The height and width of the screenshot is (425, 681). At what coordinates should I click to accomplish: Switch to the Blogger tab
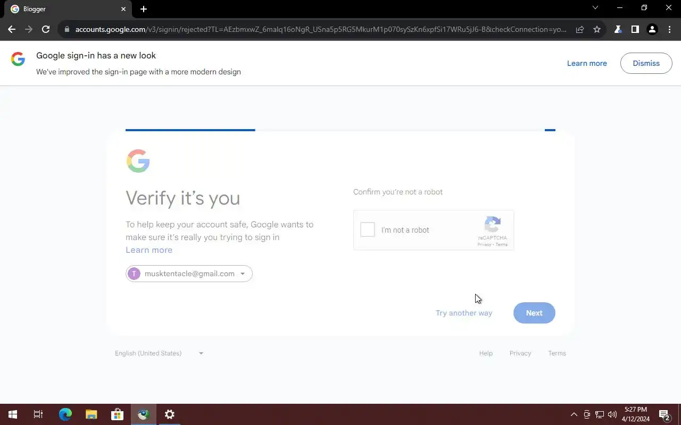pyautogui.click(x=68, y=9)
